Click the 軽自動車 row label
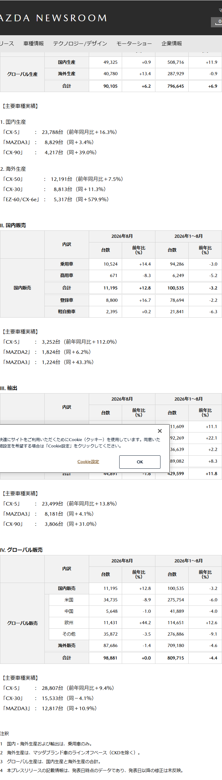Viewport: 222px width, 780px height. click(x=67, y=312)
